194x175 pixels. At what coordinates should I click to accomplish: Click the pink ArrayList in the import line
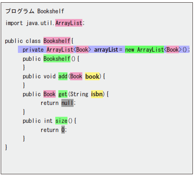pyautogui.click(x=69, y=23)
